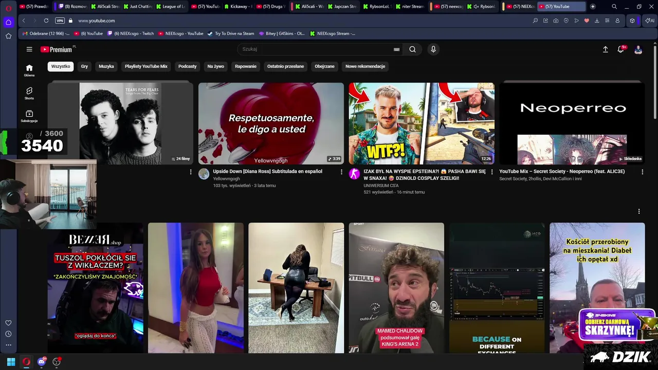
Task: Open the UNIWERSUM CS'A channel name link
Action: click(381, 186)
